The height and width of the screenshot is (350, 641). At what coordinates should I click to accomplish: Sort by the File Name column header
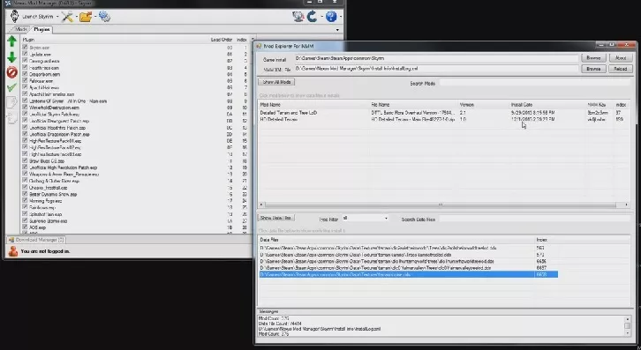click(414, 105)
